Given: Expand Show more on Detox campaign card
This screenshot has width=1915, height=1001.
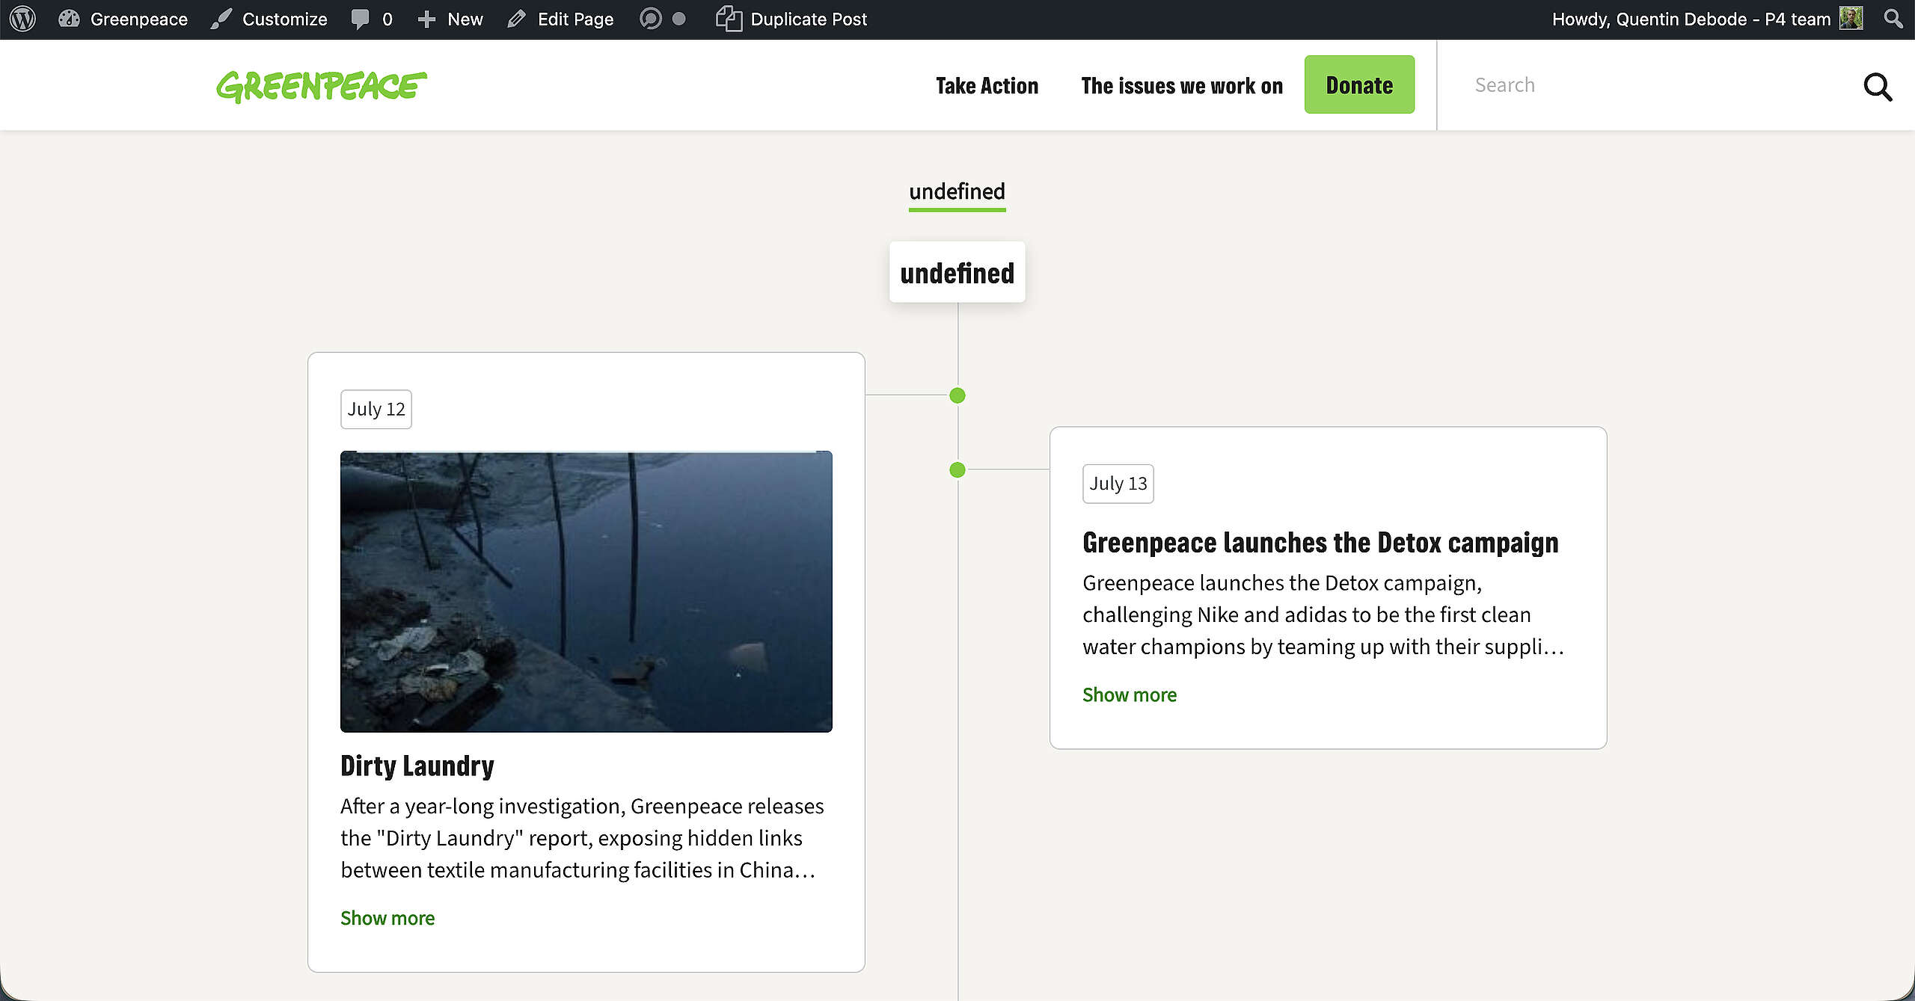Looking at the screenshot, I should 1130,694.
